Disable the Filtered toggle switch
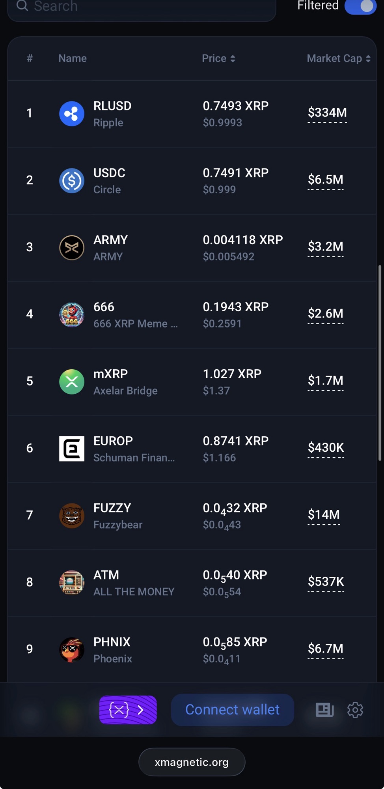Image resolution: width=384 pixels, height=789 pixels. pos(360,6)
